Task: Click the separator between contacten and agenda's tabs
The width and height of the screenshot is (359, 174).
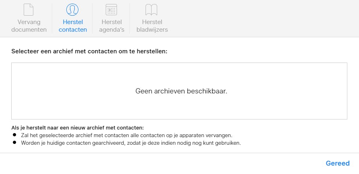Action: [92, 18]
